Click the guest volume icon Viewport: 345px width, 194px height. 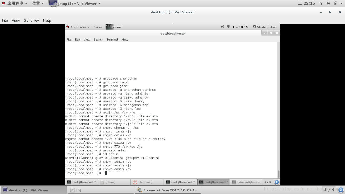click(x=222, y=27)
